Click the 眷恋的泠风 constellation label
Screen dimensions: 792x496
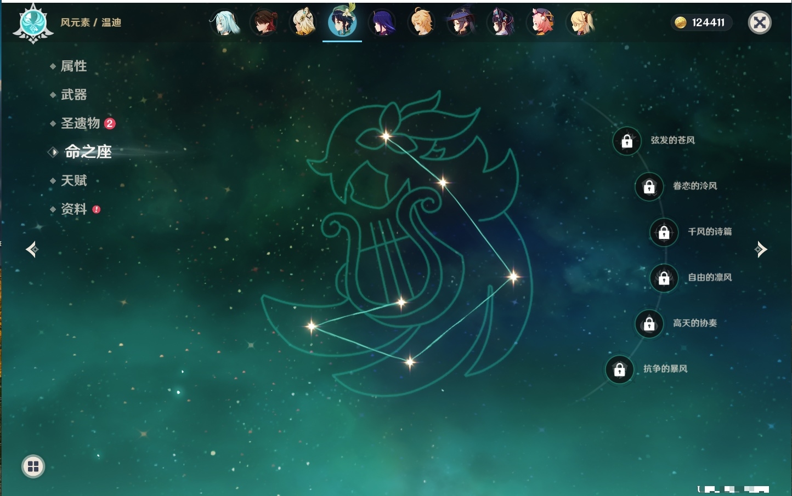(x=695, y=186)
